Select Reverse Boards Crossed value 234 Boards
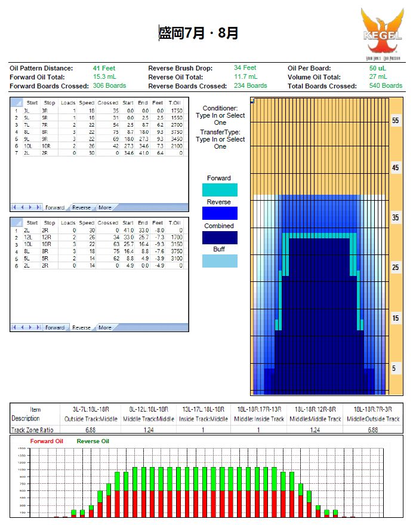The width and height of the screenshot is (413, 525). (250, 85)
